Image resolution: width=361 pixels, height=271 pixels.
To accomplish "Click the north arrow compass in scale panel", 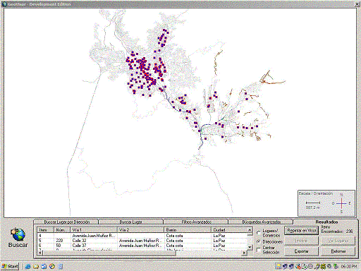I will tap(341, 203).
